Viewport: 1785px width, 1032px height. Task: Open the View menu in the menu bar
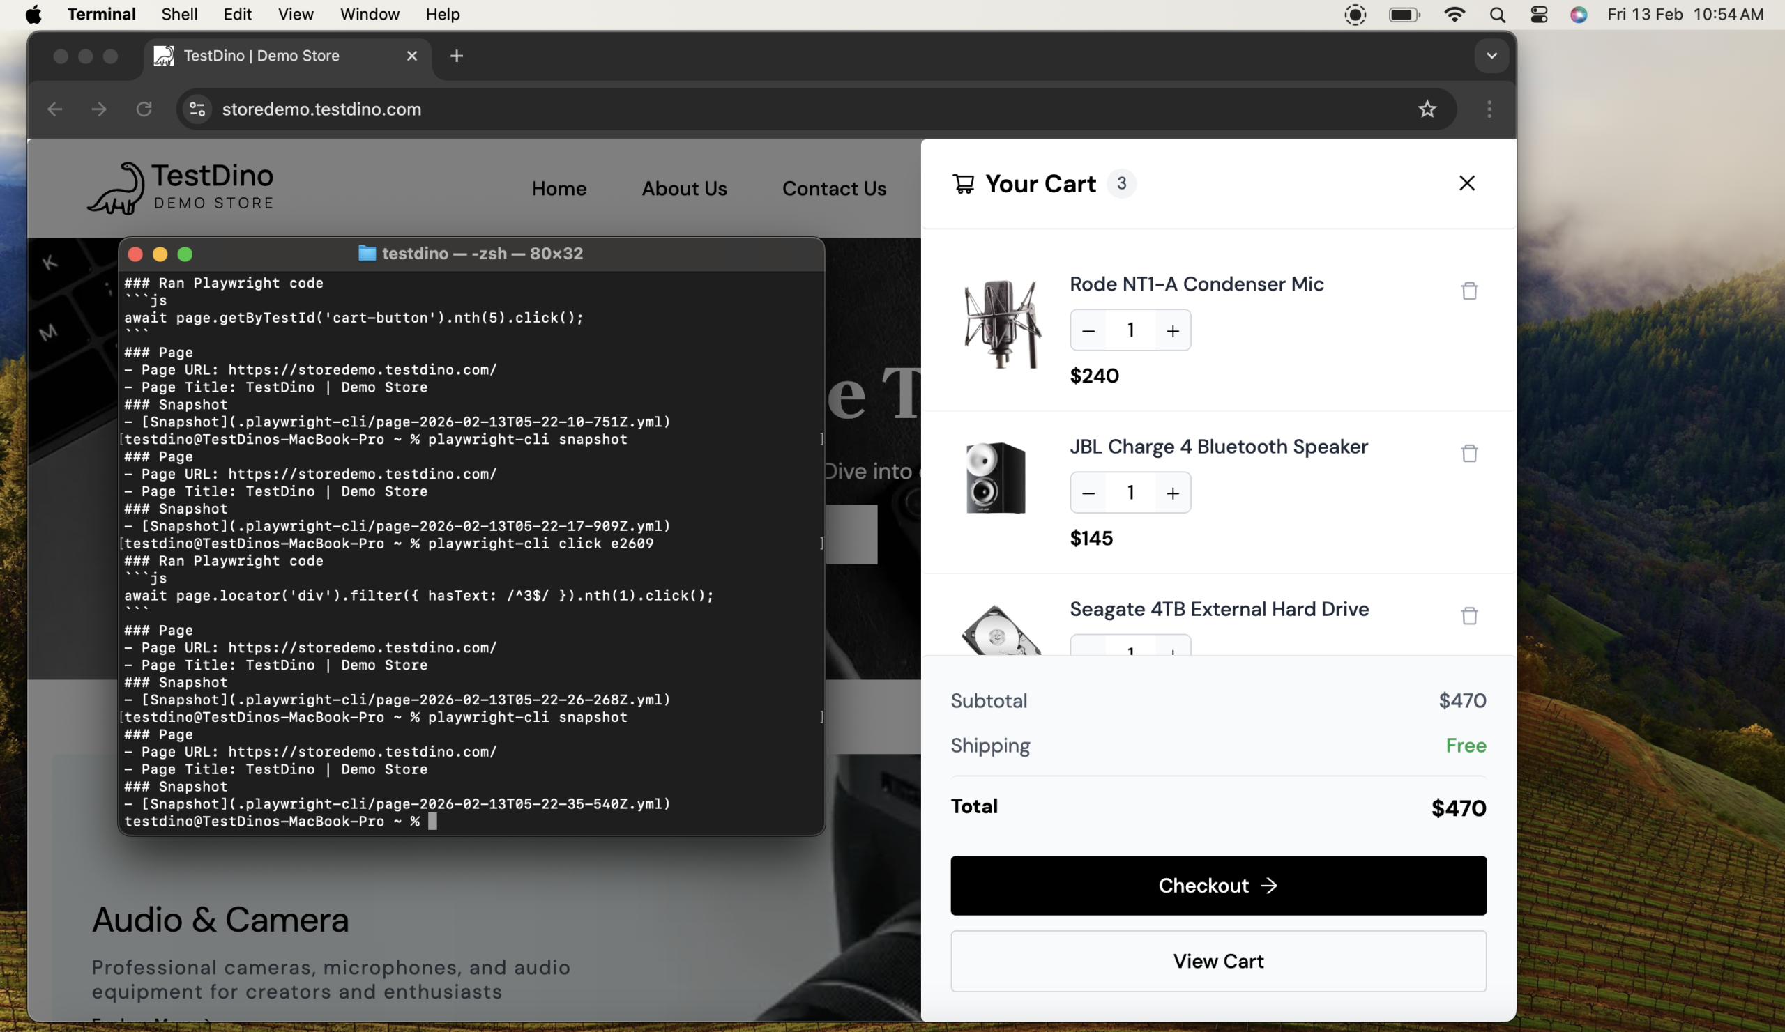coord(296,15)
